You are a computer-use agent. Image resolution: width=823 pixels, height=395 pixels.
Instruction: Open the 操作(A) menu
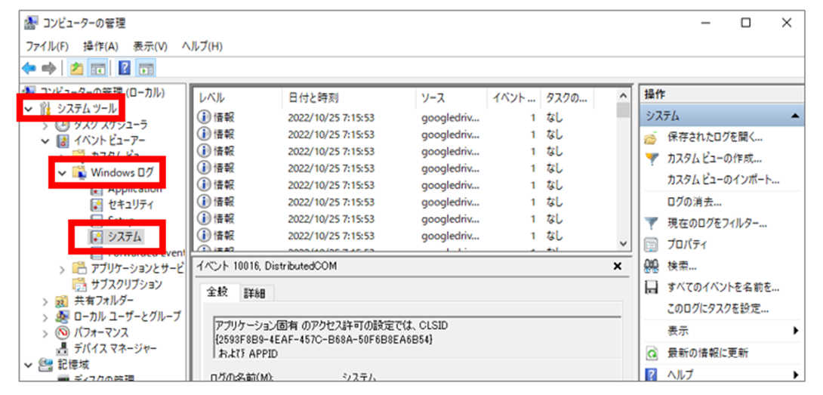(100, 46)
